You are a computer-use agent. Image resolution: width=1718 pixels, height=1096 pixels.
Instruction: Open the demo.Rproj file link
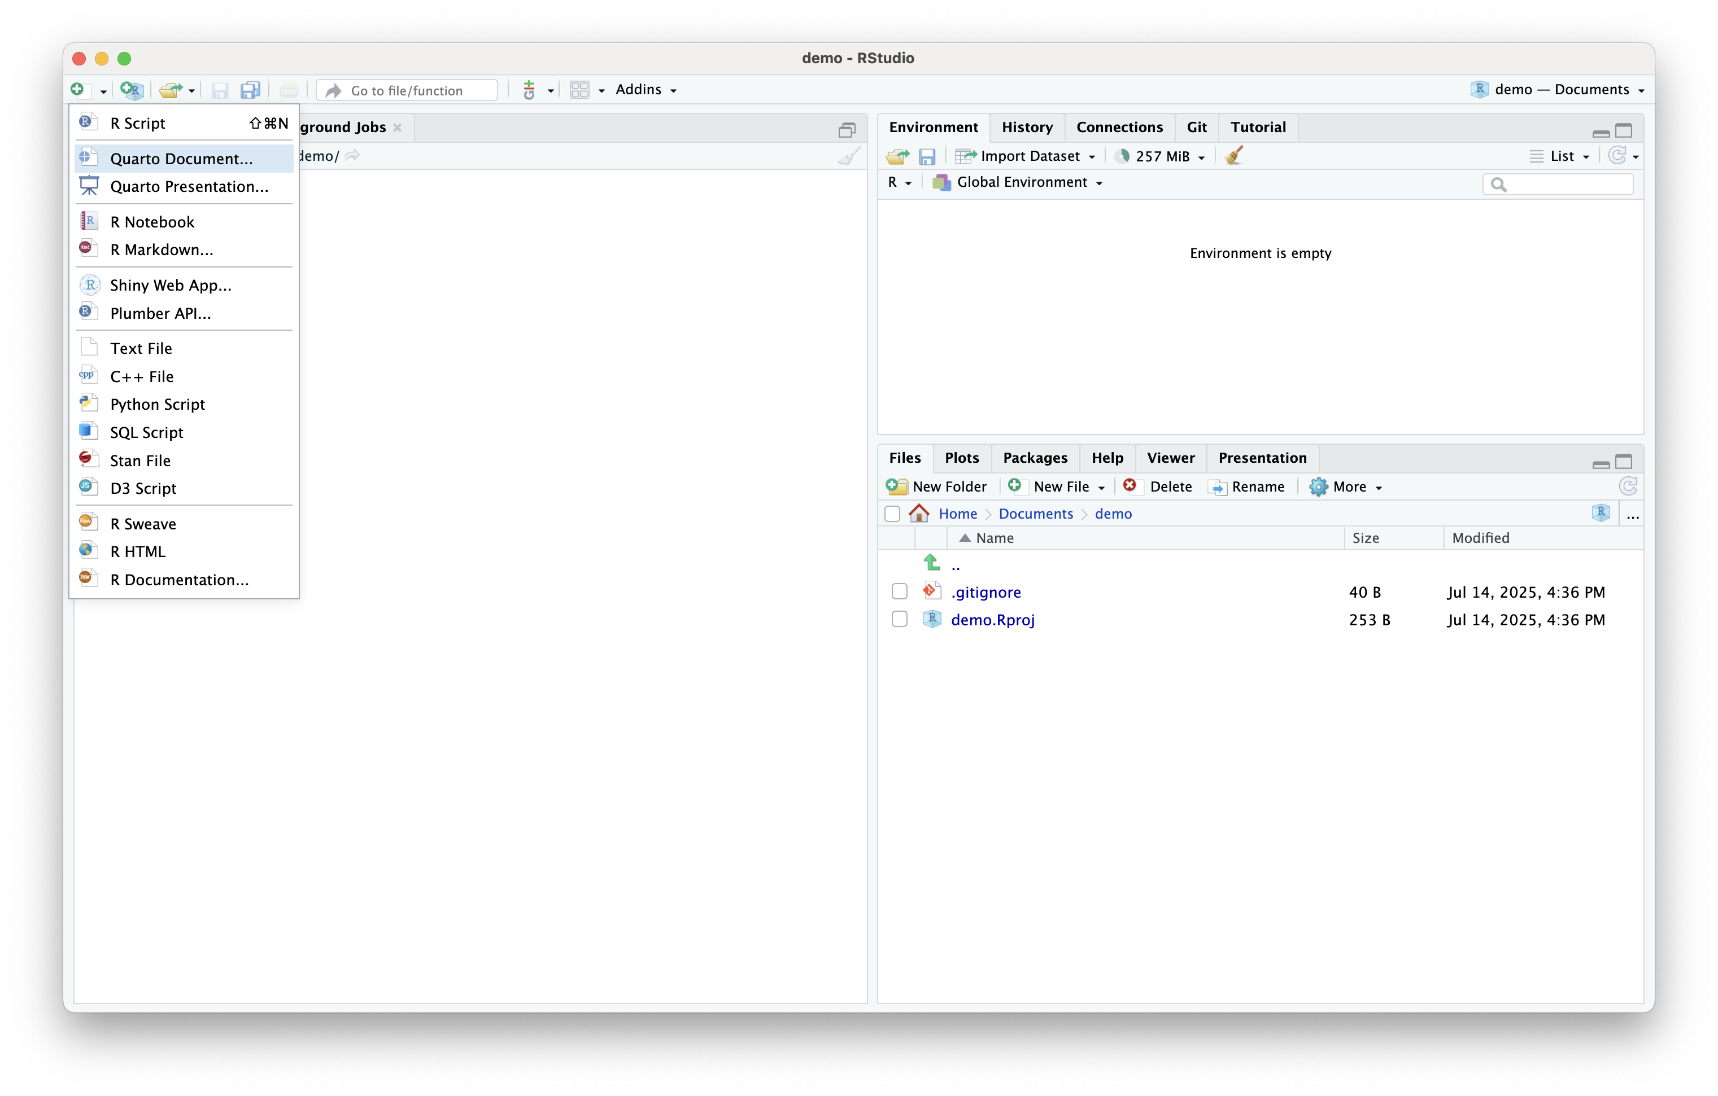pos(992,620)
